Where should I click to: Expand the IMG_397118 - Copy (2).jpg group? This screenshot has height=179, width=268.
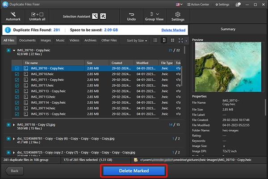coord(14,125)
